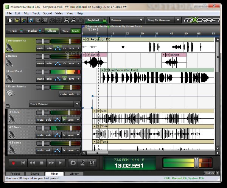Image resolution: width=227 pixels, height=188 pixels.
Task: Open the Volume dropdown in toolbar
Action: point(141,20)
